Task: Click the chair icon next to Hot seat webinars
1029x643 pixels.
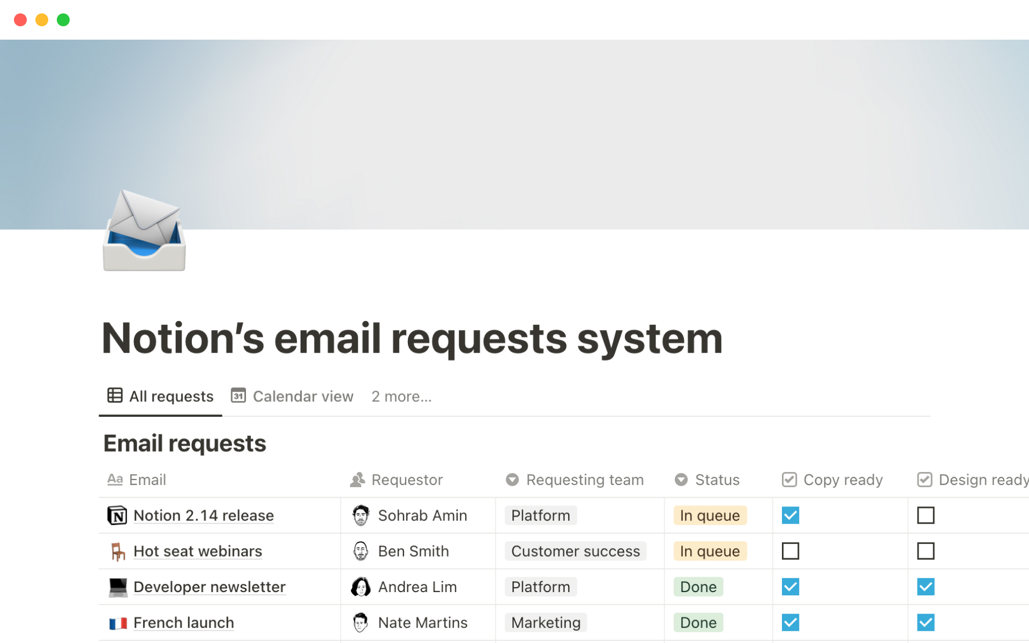Action: point(117,551)
